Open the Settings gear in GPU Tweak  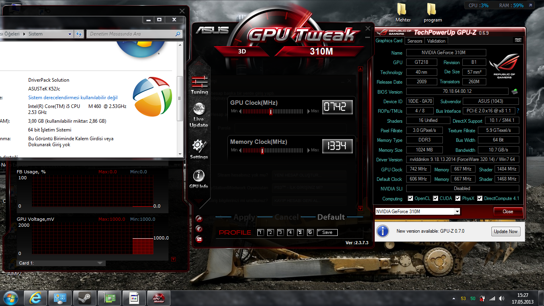click(199, 149)
